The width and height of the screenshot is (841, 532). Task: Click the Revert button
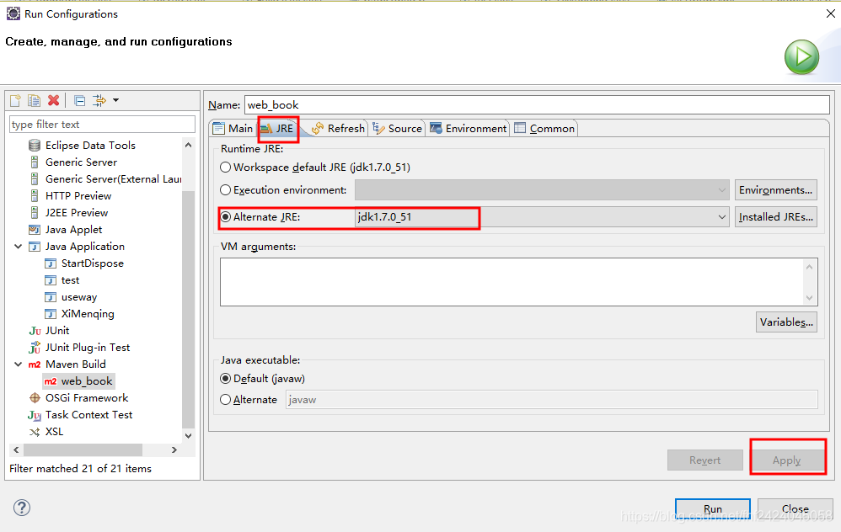tap(704, 460)
